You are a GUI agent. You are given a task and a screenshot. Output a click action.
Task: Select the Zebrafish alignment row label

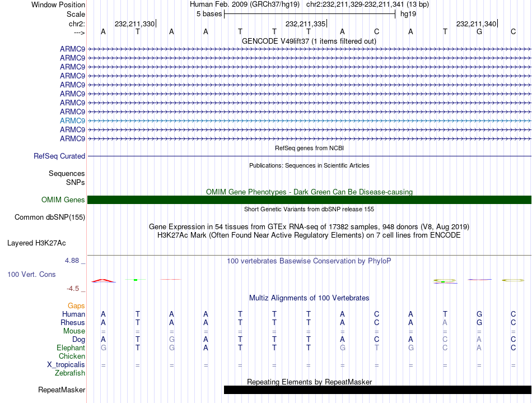tap(70, 373)
